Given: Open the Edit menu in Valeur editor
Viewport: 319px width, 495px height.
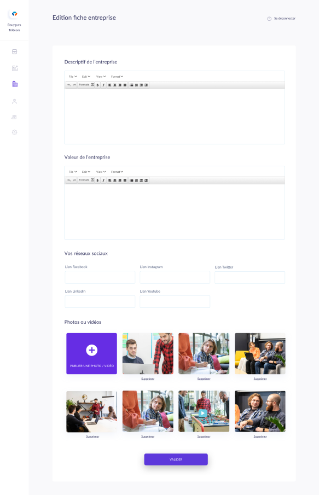Looking at the screenshot, I should 86,172.
